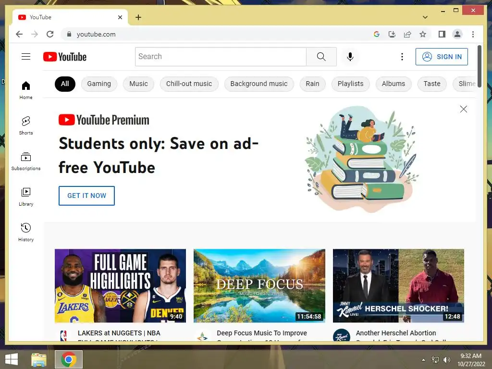Start voice search with microphone icon
This screenshot has width=492, height=369.
click(350, 57)
